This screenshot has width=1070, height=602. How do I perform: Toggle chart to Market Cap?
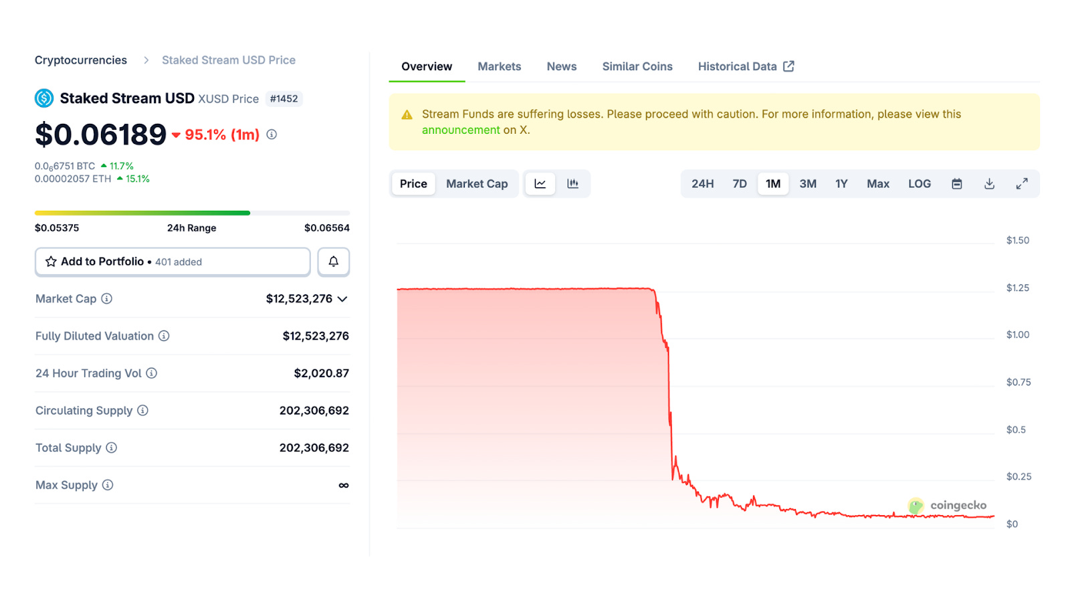click(477, 184)
